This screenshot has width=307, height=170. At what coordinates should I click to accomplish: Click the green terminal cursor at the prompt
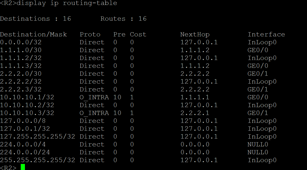tap(23, 167)
